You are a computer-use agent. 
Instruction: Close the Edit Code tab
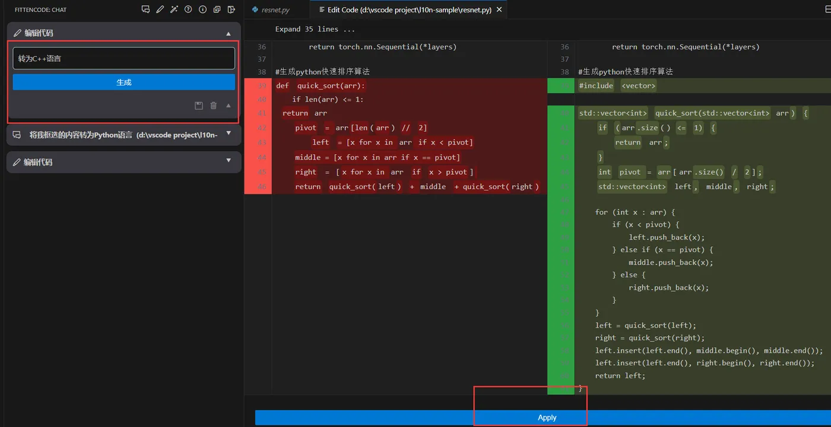(x=499, y=9)
